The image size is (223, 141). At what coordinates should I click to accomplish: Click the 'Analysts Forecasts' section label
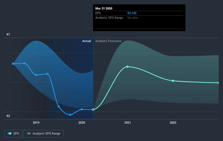coord(108,41)
